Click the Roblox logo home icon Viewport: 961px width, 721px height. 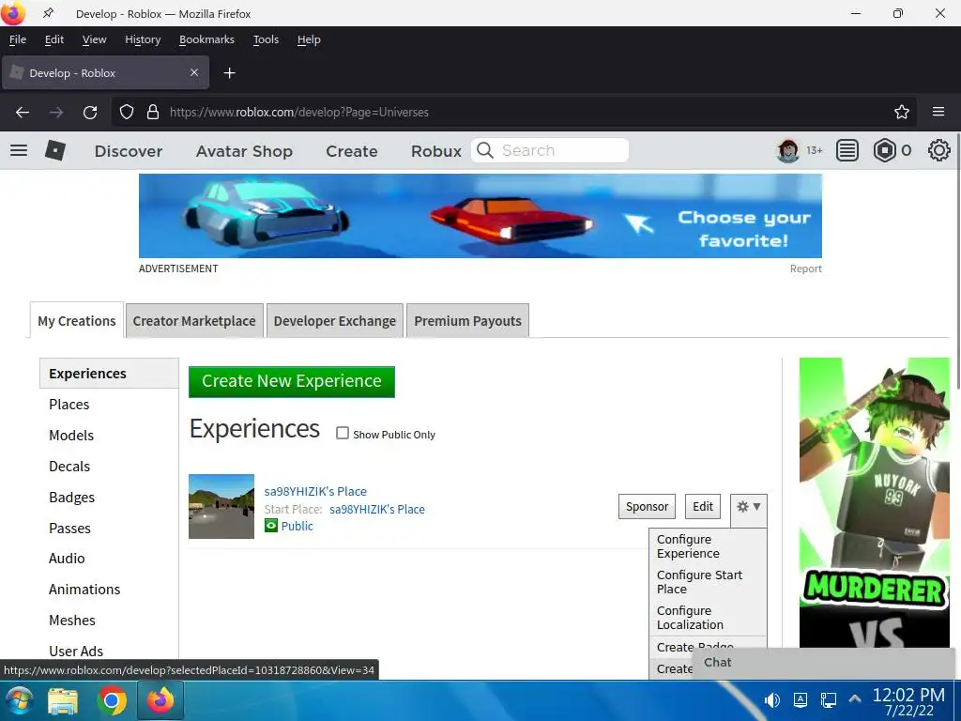pyautogui.click(x=55, y=150)
